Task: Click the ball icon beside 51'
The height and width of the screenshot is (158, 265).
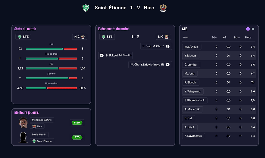Action: tap(168, 65)
